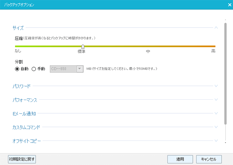Click the compression slider handle at 標準
This screenshot has width=233, height=165.
[83, 47]
